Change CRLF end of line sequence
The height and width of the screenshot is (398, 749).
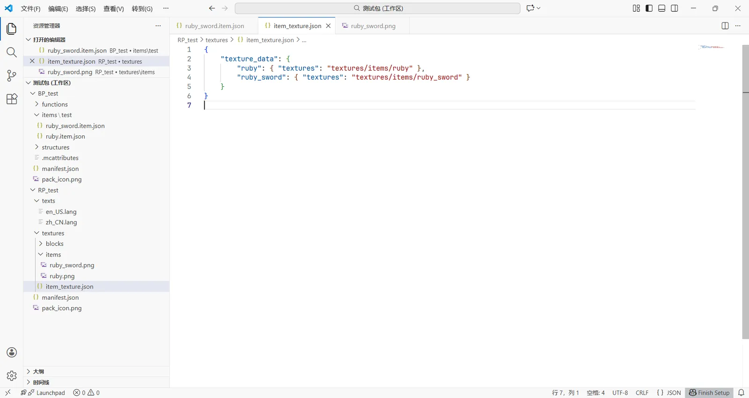pos(642,393)
